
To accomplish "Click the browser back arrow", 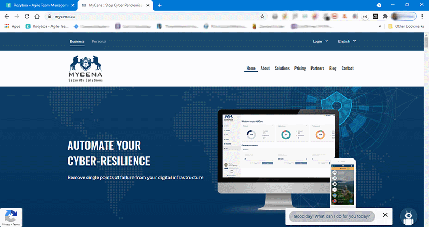I will point(6,16).
